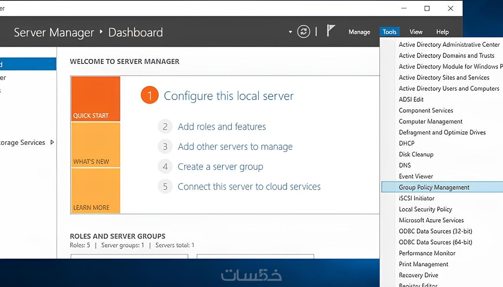Launch DNS from the Tools menu
This screenshot has width=503, height=287.
405,165
